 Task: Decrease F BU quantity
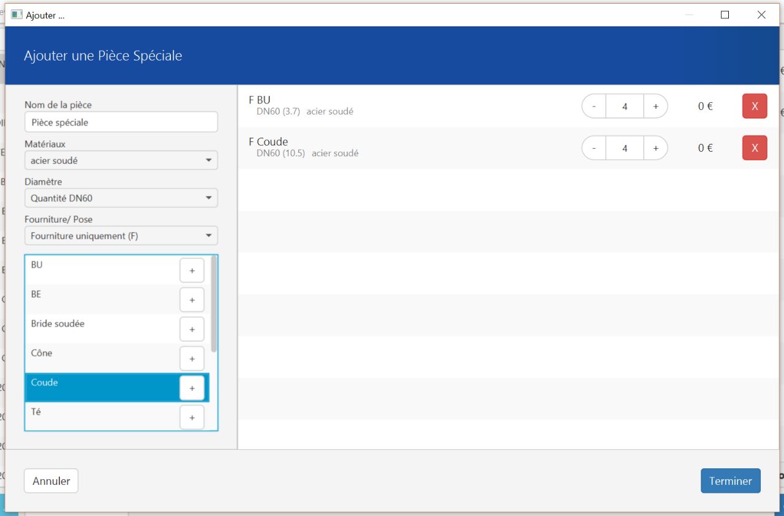[x=594, y=107]
